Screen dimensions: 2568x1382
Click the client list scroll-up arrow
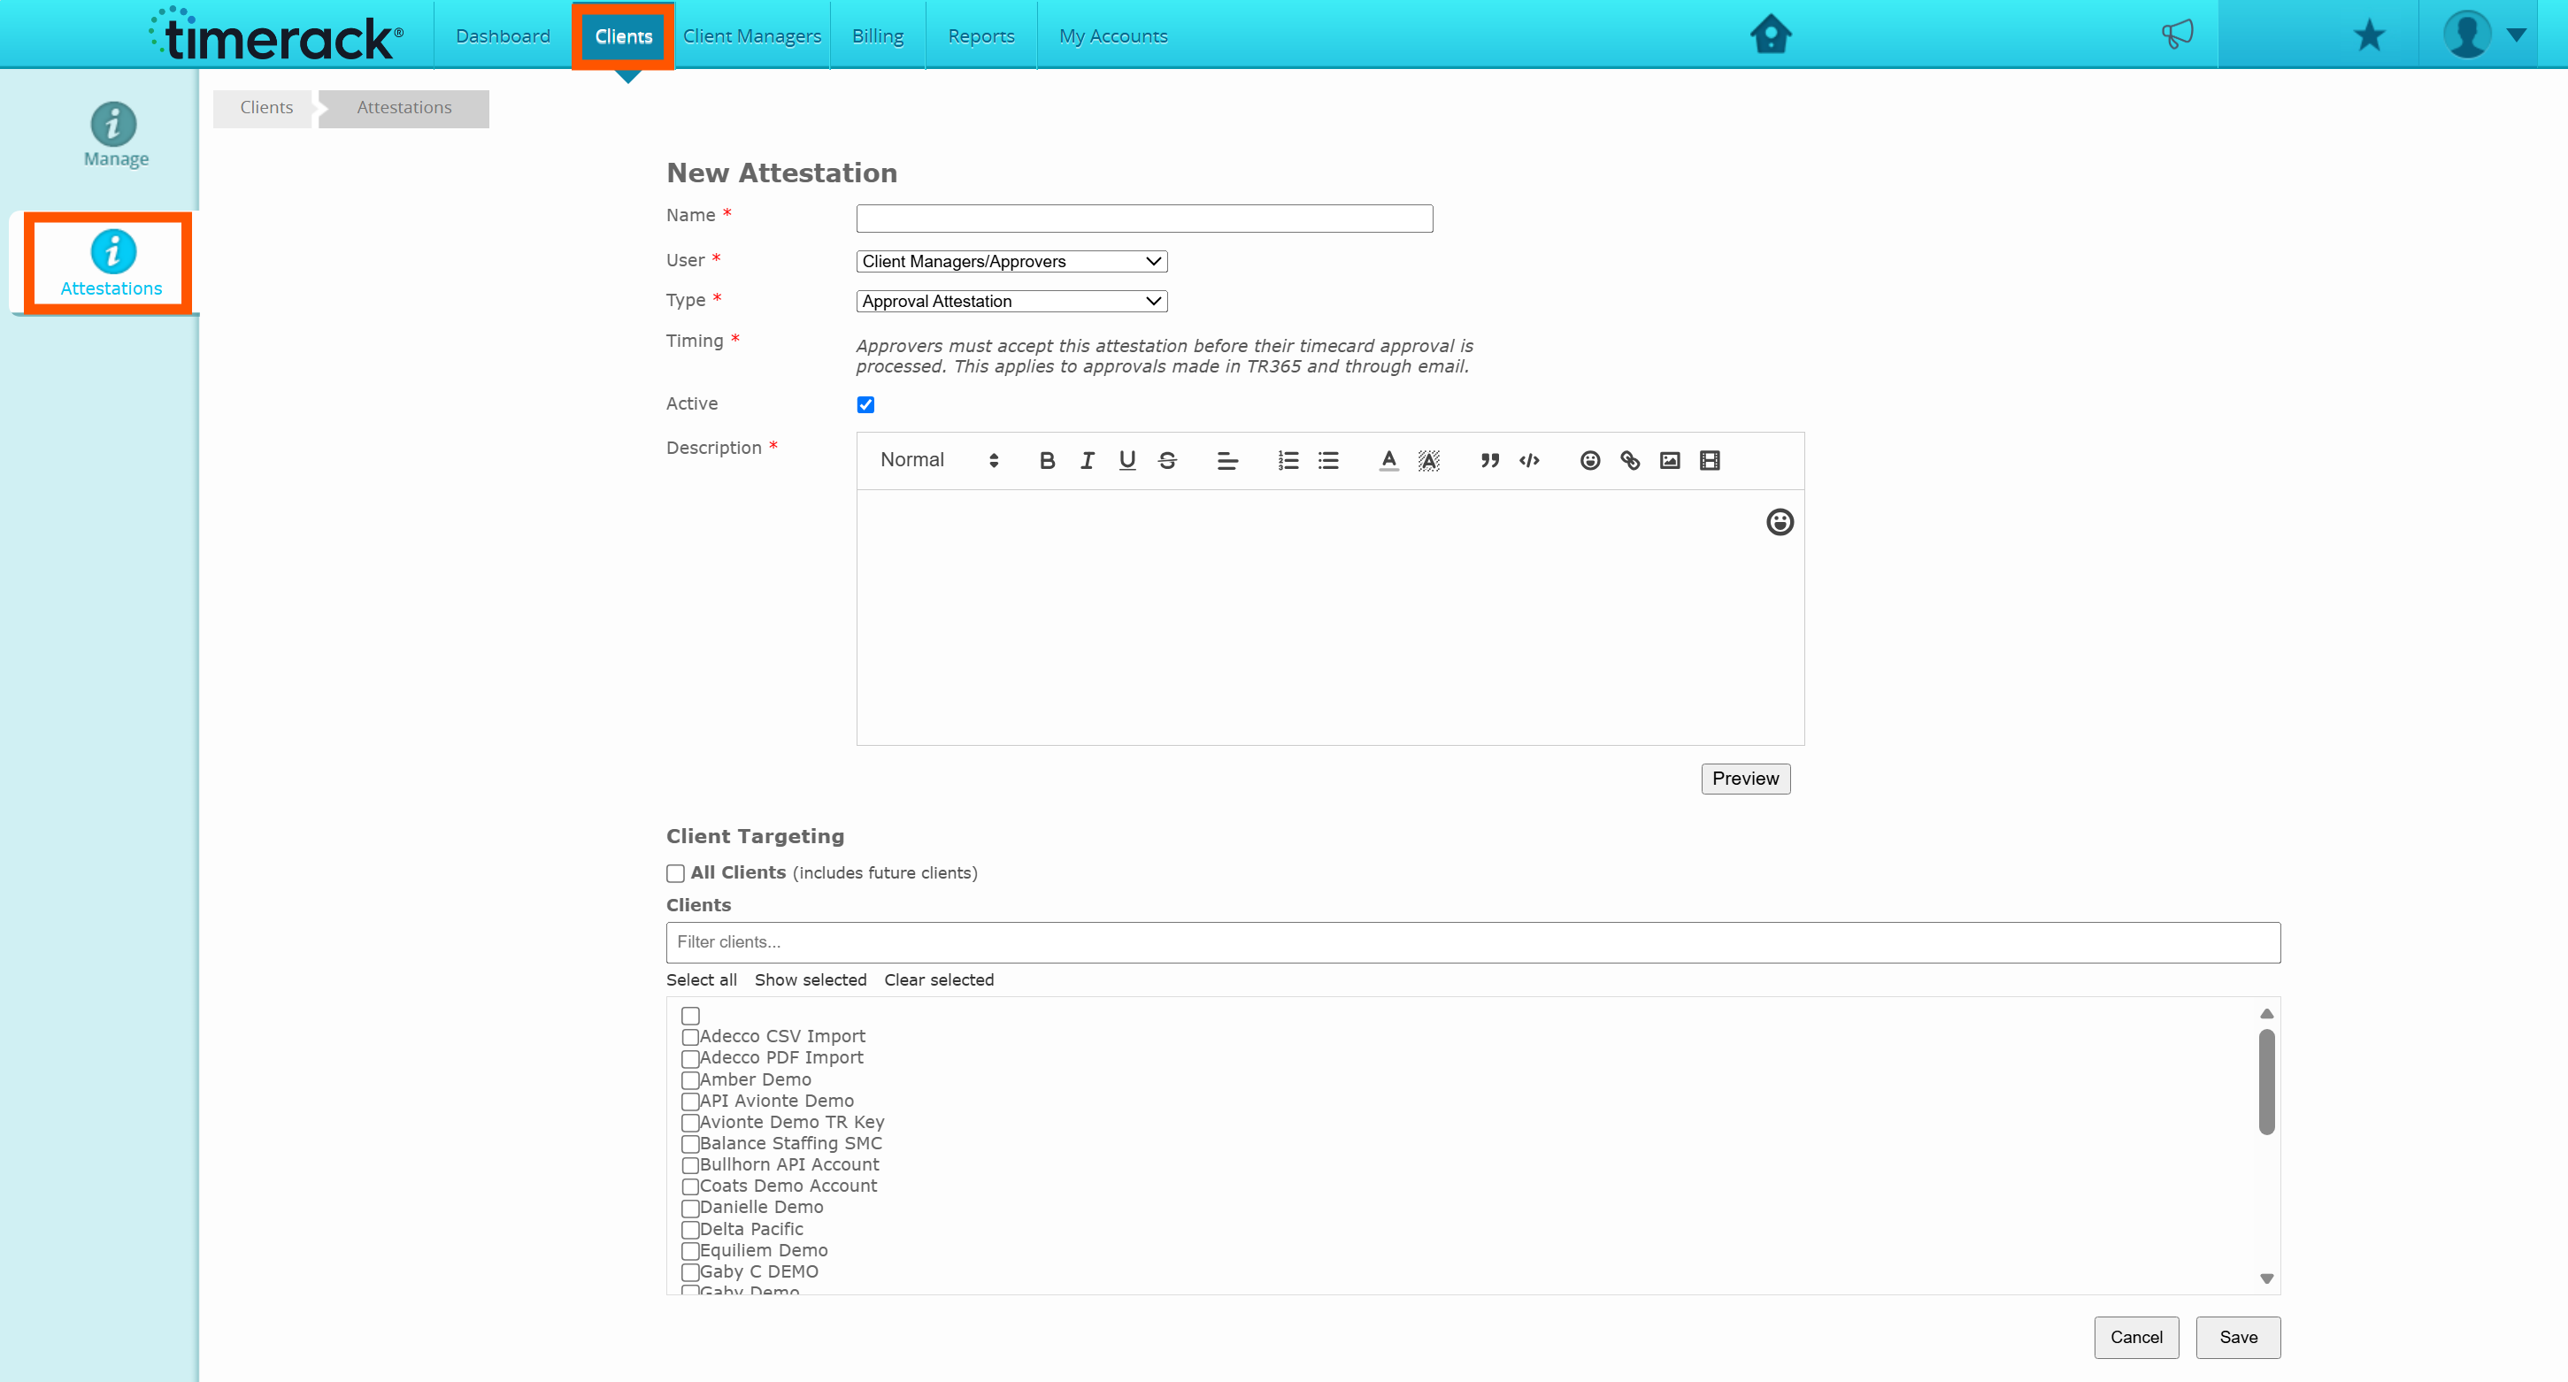point(2266,1013)
